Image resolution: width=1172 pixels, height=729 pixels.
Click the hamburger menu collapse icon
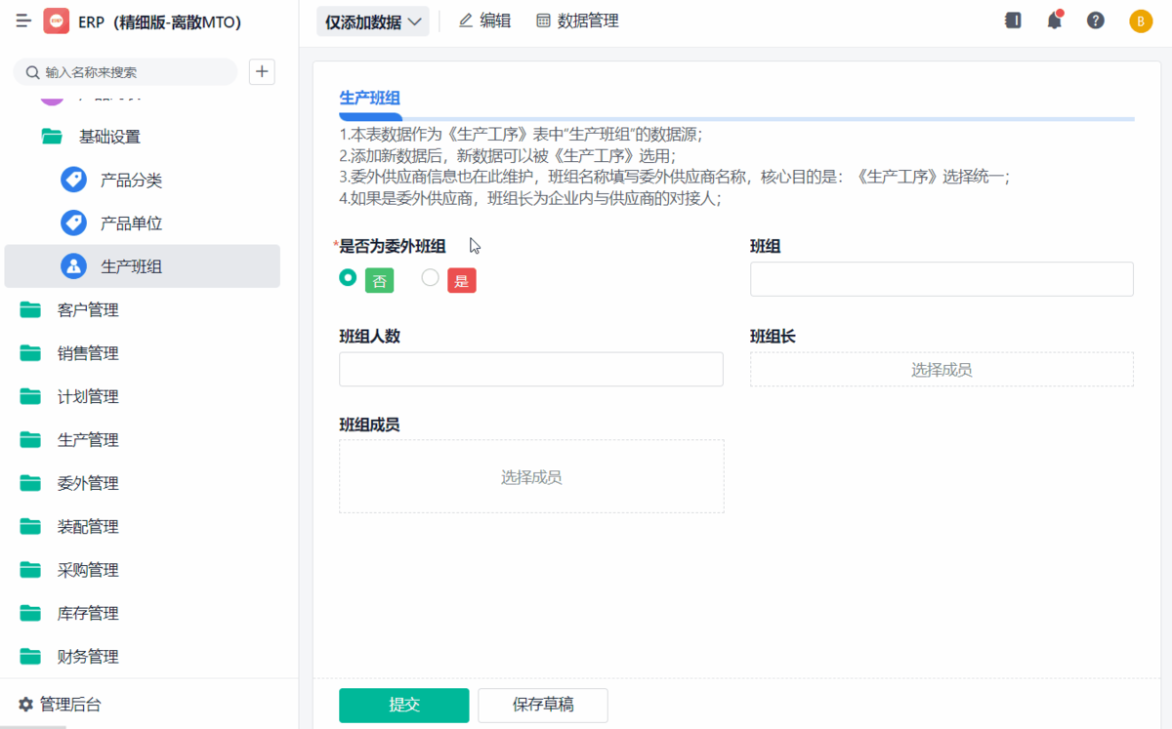click(23, 21)
